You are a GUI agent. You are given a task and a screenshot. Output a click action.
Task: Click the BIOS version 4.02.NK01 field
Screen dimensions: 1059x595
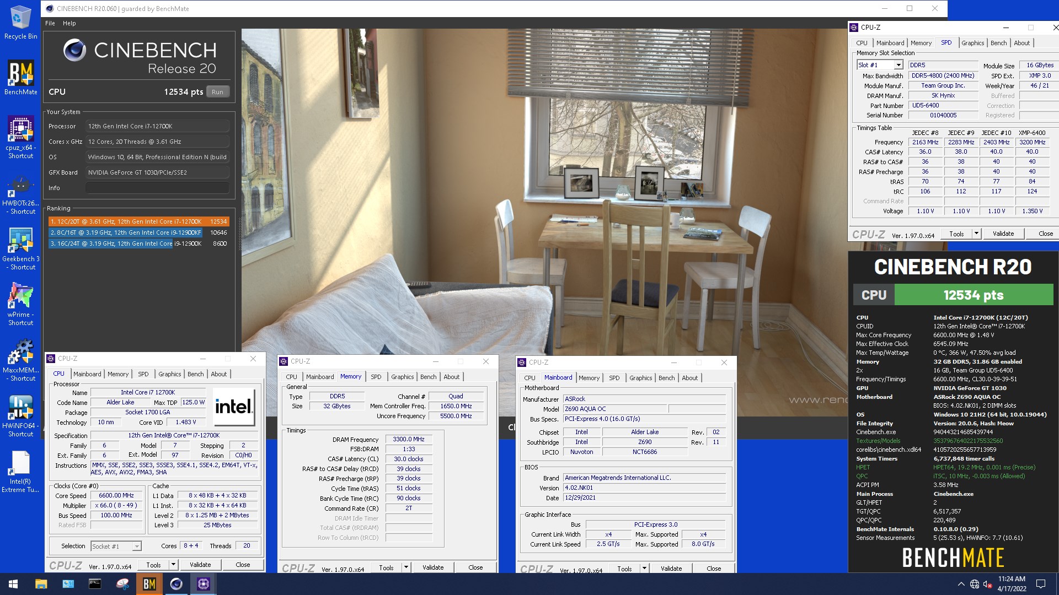(x=644, y=488)
